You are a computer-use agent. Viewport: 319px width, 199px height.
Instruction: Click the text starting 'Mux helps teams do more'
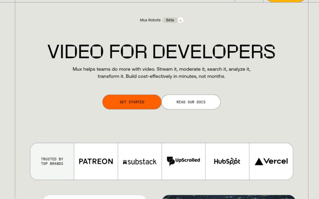pos(161,73)
